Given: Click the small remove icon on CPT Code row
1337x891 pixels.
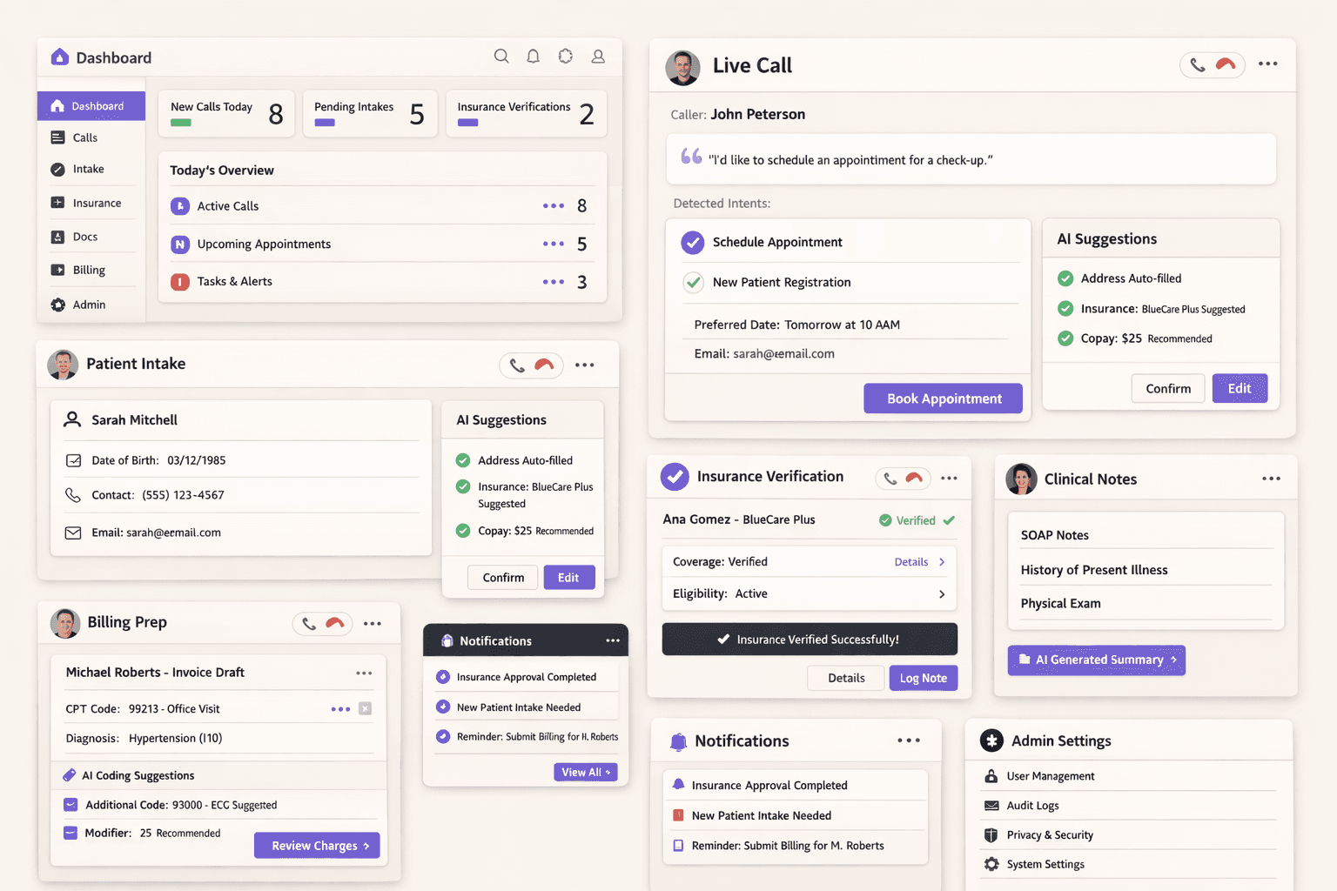Looking at the screenshot, I should point(366,708).
